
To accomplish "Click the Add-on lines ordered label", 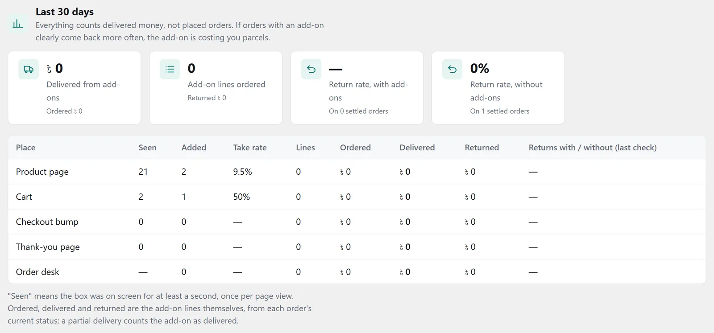I will tap(226, 84).
